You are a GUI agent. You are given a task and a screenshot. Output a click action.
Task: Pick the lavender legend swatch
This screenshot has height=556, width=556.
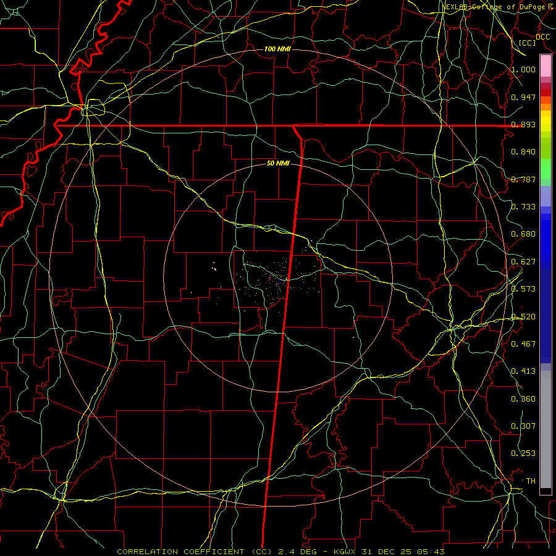545,196
